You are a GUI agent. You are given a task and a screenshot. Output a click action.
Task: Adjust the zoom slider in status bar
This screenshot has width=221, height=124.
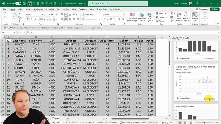pos(204,123)
